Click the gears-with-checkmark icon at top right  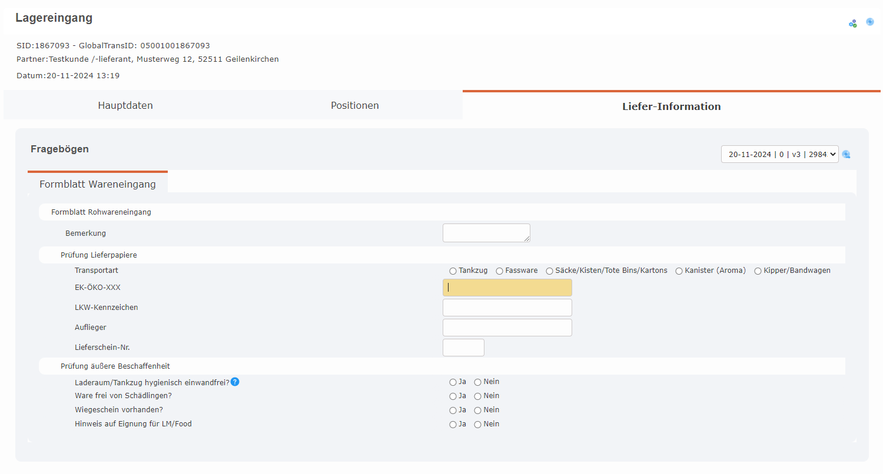tap(852, 24)
